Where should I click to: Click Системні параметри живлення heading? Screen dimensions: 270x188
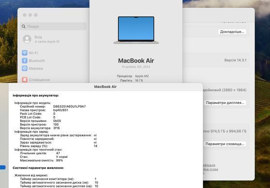[x=38, y=168]
